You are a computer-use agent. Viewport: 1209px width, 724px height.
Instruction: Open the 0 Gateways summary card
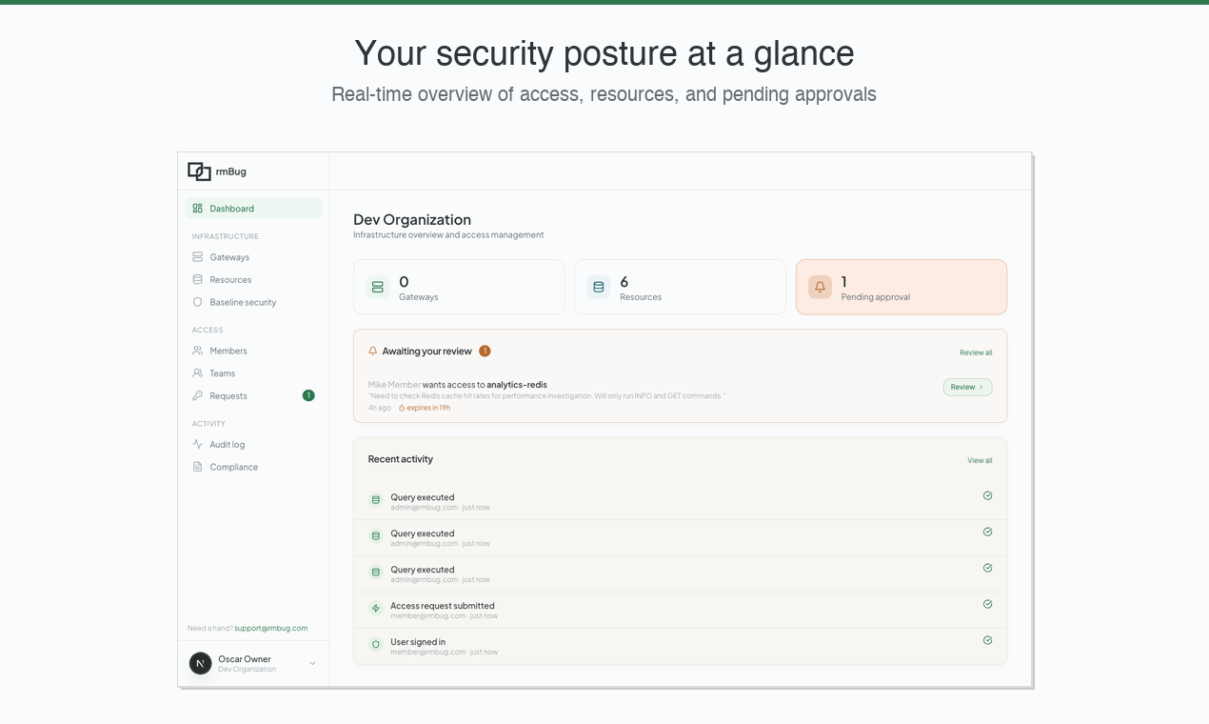(x=459, y=287)
